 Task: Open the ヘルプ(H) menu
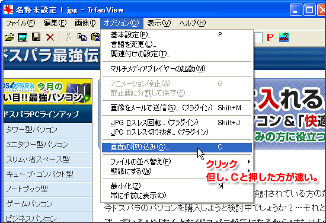click(193, 23)
